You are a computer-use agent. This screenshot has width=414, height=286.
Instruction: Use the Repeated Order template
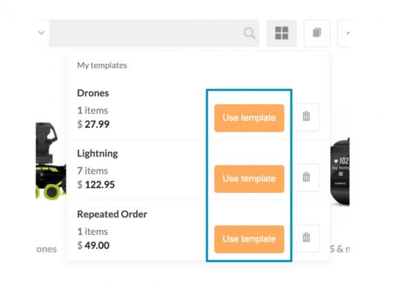[249, 239]
